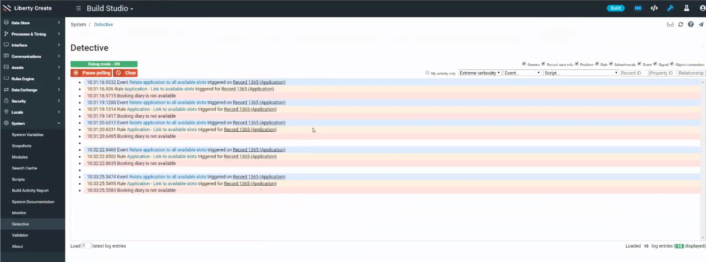Click the Processes & Timing sidebar icon

(6, 34)
